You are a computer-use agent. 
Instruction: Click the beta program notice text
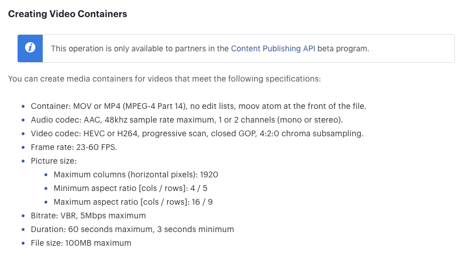(x=210, y=48)
